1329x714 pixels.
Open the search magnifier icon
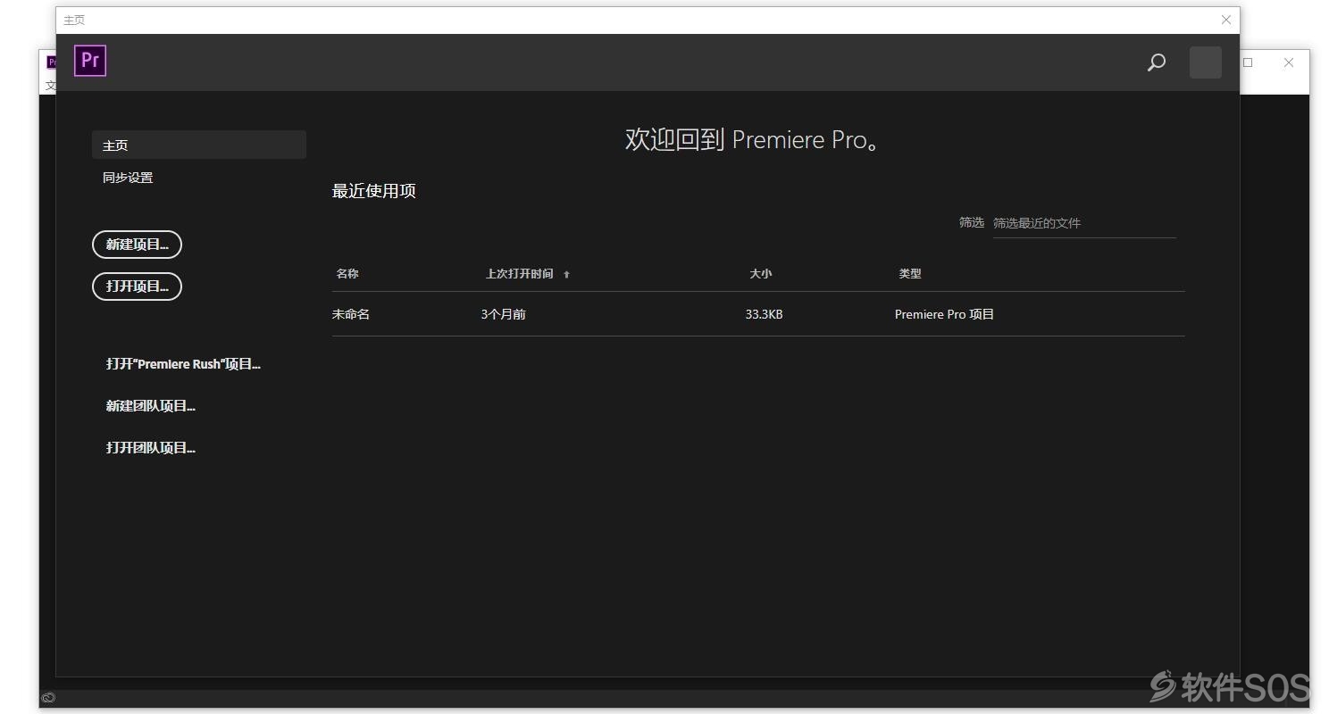tap(1157, 62)
